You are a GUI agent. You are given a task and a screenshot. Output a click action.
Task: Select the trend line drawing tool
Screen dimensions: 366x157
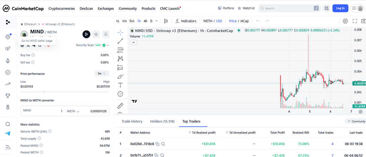120,41
